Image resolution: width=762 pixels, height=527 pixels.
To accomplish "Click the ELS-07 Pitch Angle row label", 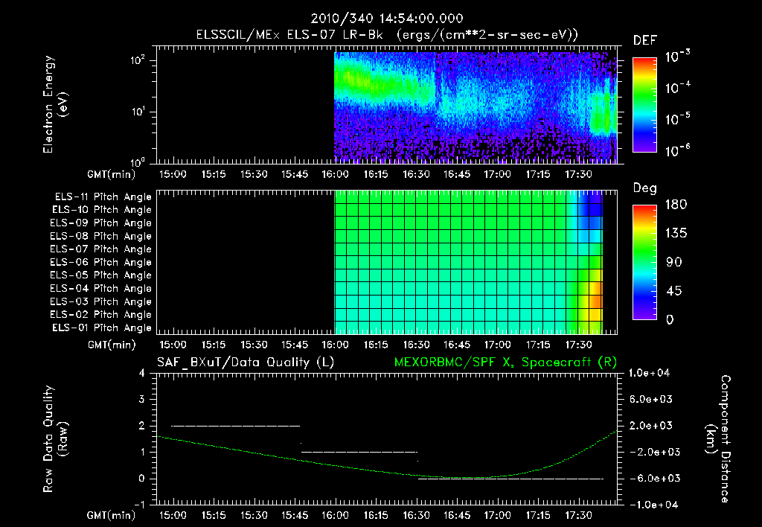I will pos(100,249).
